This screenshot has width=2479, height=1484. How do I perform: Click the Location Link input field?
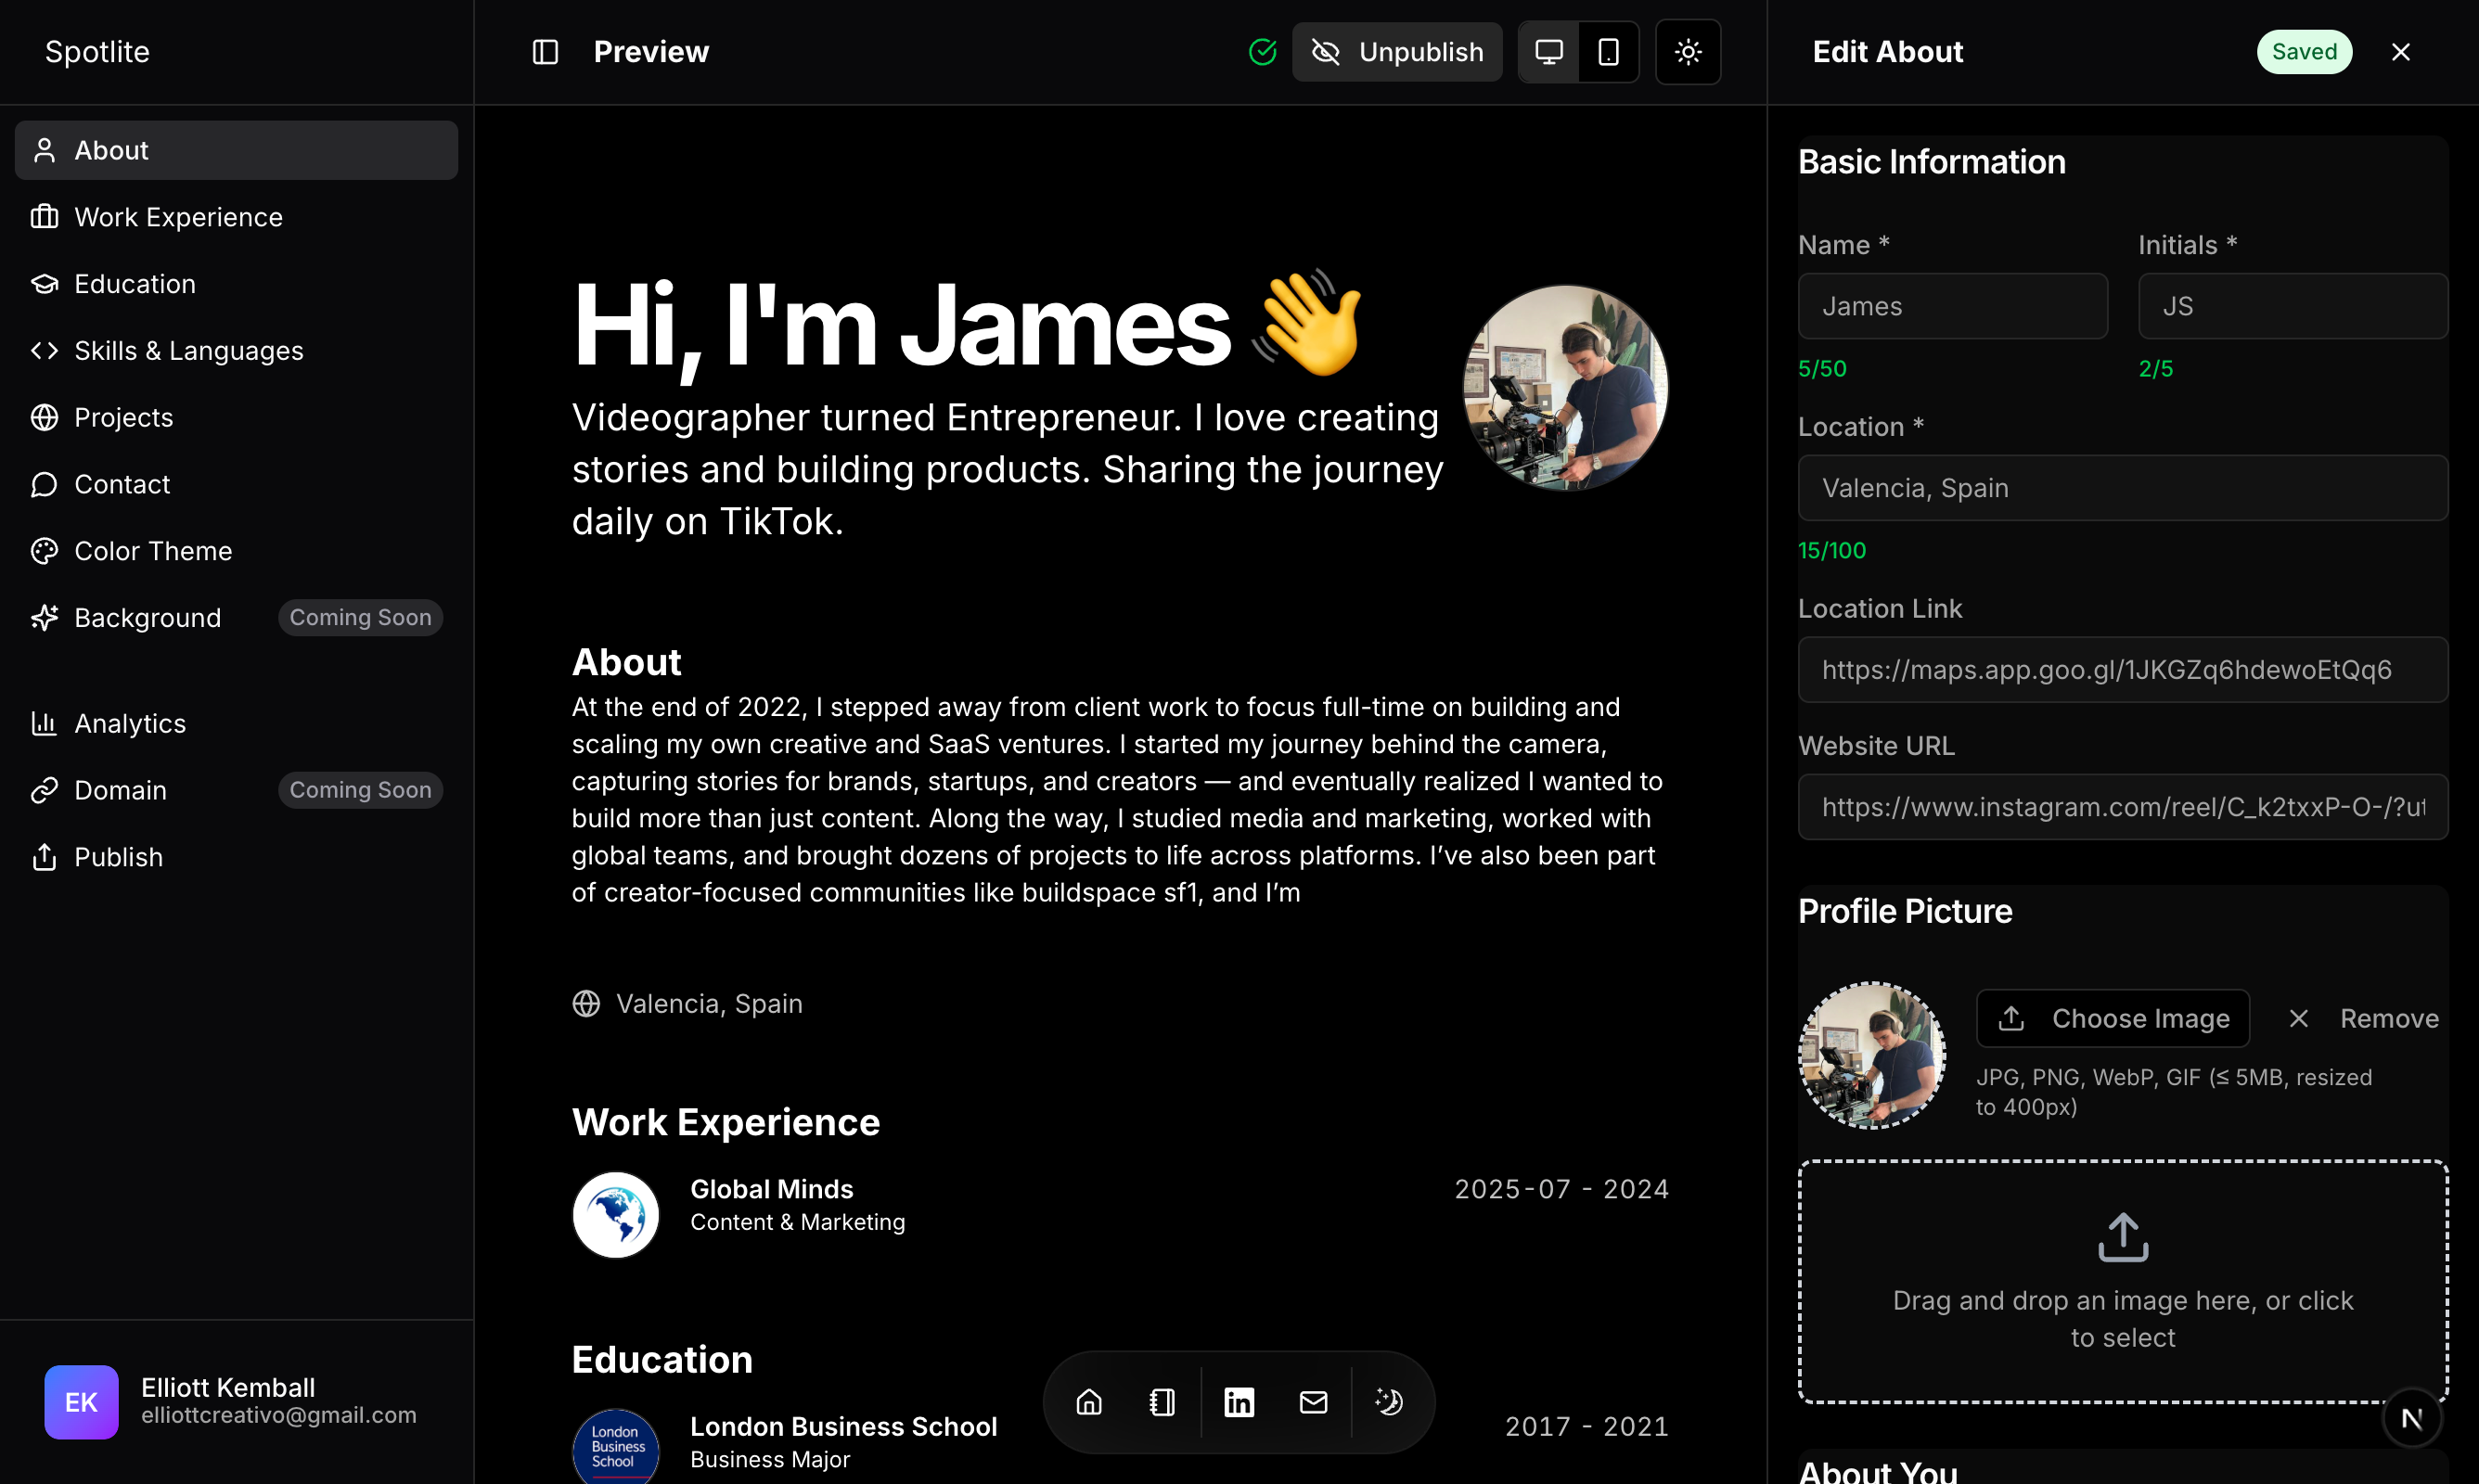(2123, 670)
